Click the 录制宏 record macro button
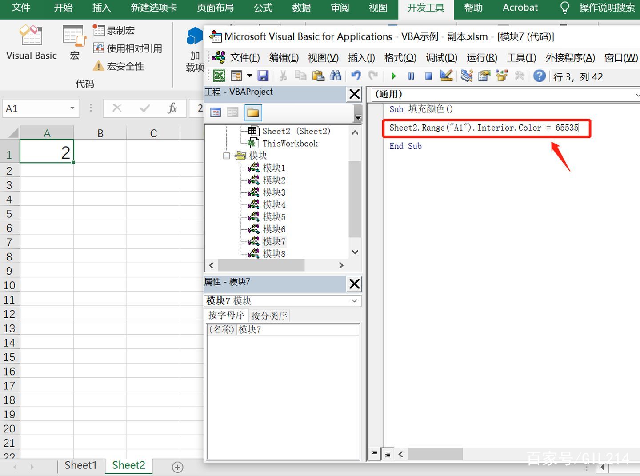The image size is (640, 476). 114,31
